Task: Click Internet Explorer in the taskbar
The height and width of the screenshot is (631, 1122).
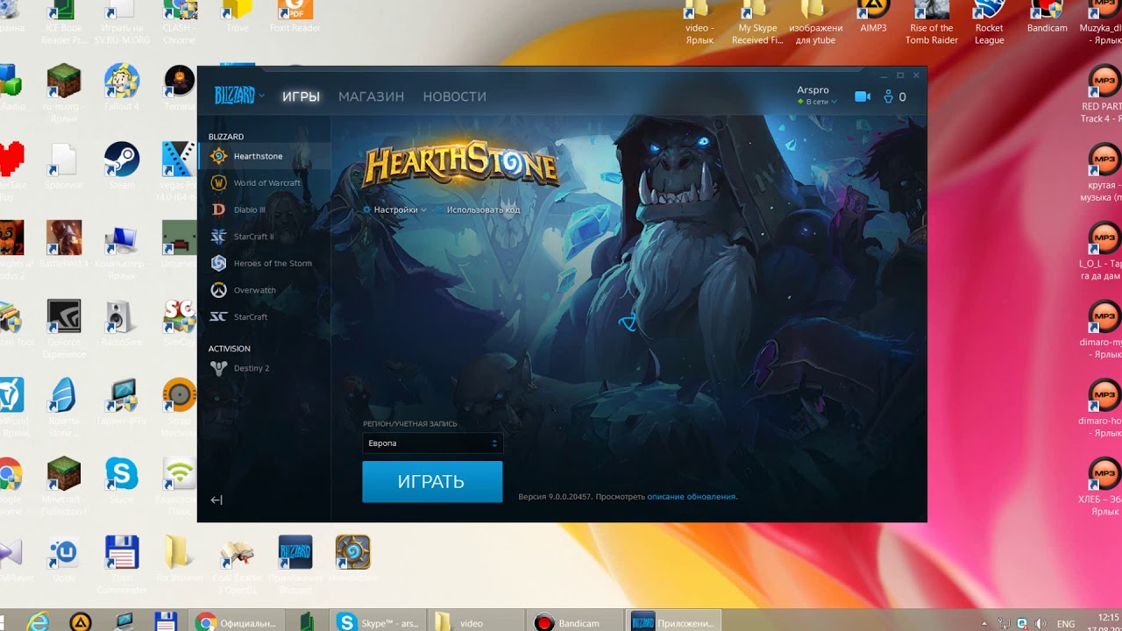Action: click(37, 622)
